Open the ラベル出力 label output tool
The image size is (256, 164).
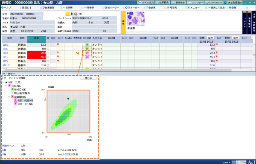(145, 3)
